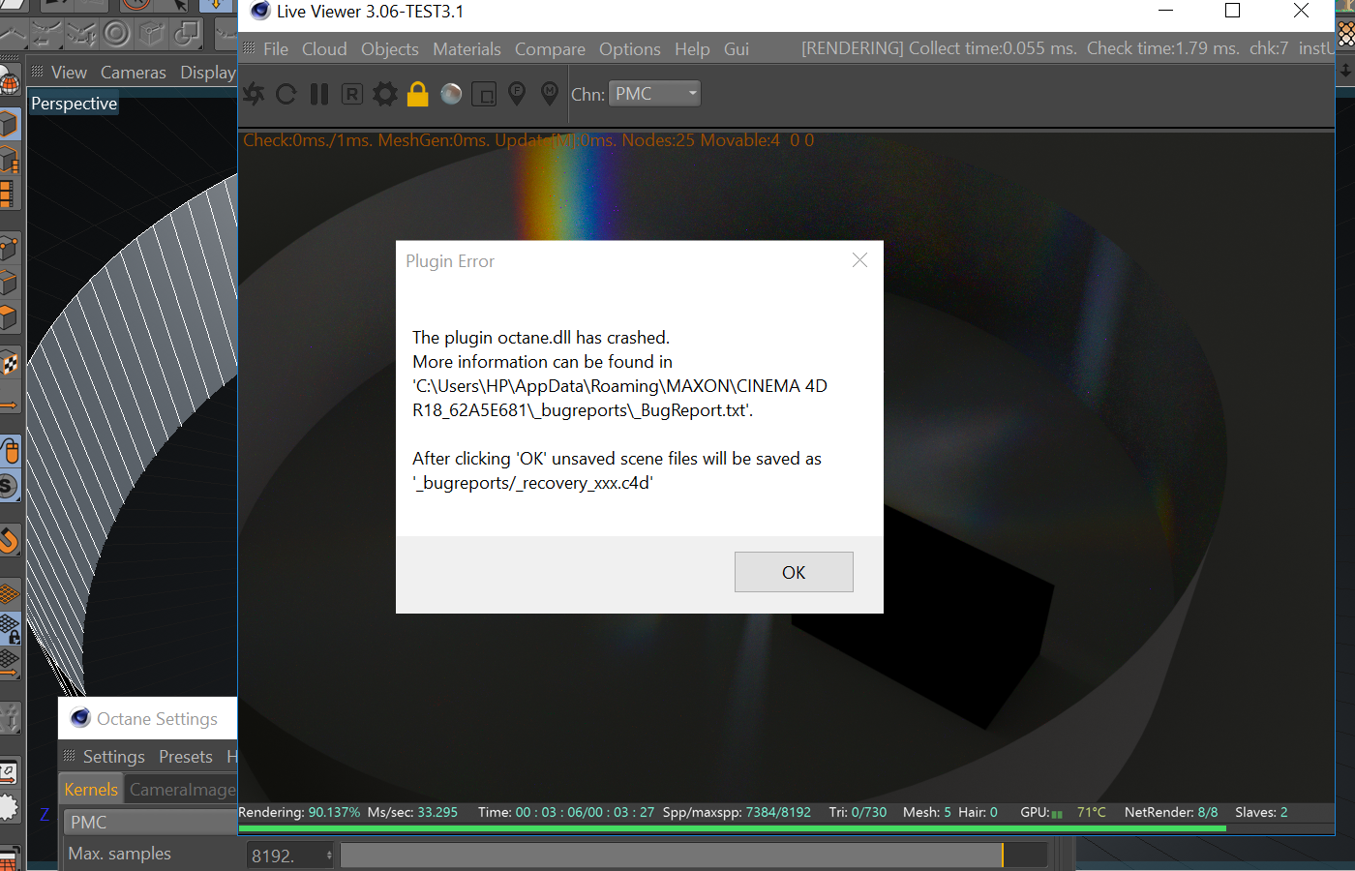
Task: Click the Spp/maxspp 7384/8192 status value
Action: pyautogui.click(x=737, y=813)
